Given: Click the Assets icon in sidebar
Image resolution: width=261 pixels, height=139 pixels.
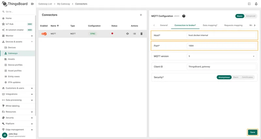Looking at the screenshot, I should 6,59.
